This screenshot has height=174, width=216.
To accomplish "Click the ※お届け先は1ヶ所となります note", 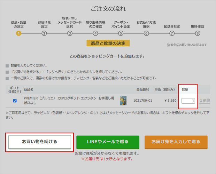I will pos(107,159).
